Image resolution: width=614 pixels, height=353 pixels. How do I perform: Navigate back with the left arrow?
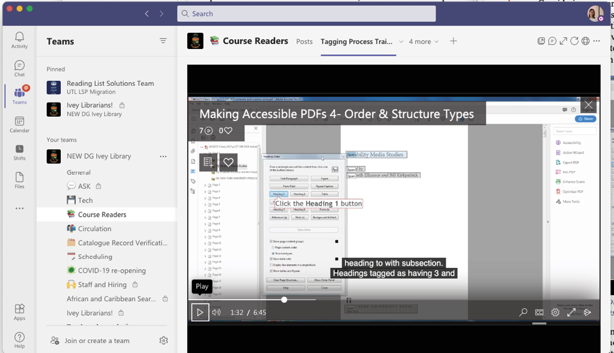pyautogui.click(x=147, y=14)
